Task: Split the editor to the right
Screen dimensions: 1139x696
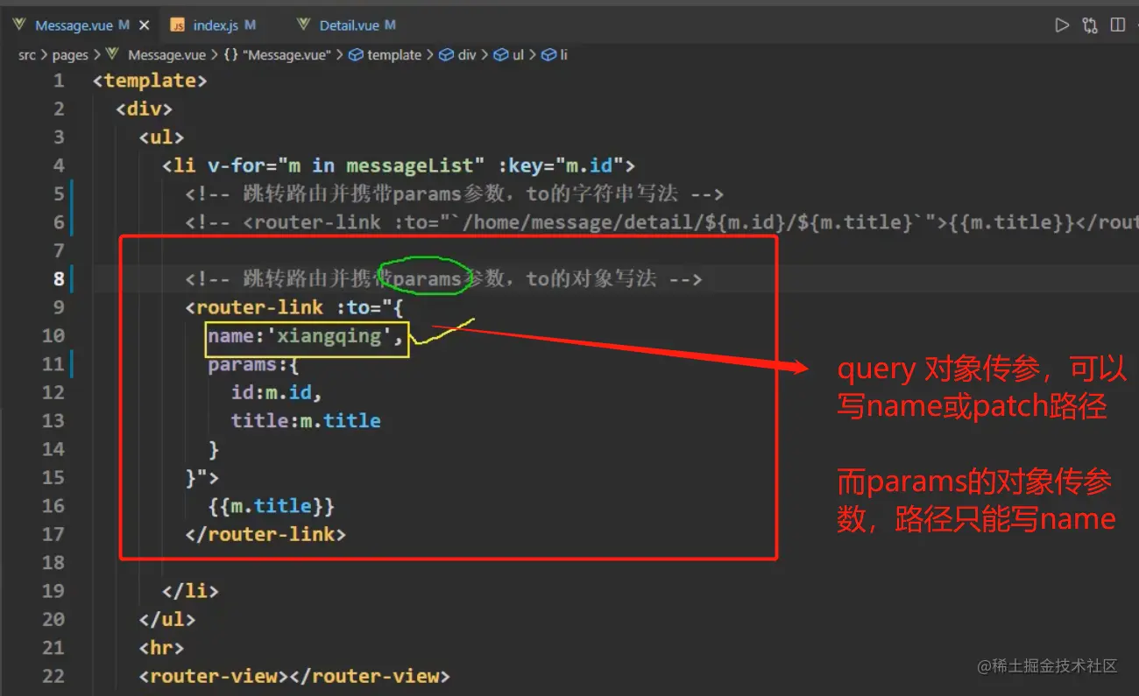Action: pyautogui.click(x=1118, y=25)
